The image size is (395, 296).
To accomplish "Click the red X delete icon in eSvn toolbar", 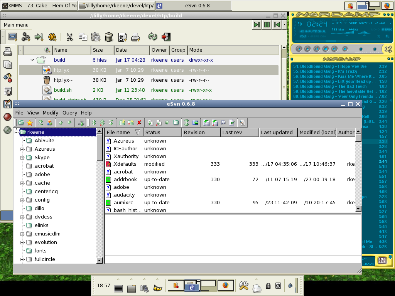I will [139, 123].
